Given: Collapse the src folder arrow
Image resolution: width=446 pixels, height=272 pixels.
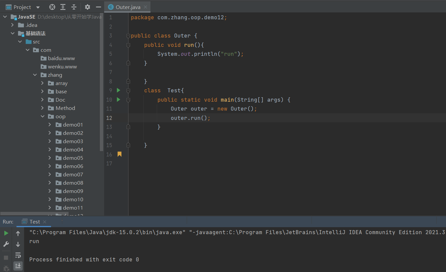Looking at the screenshot, I should tap(20, 42).
